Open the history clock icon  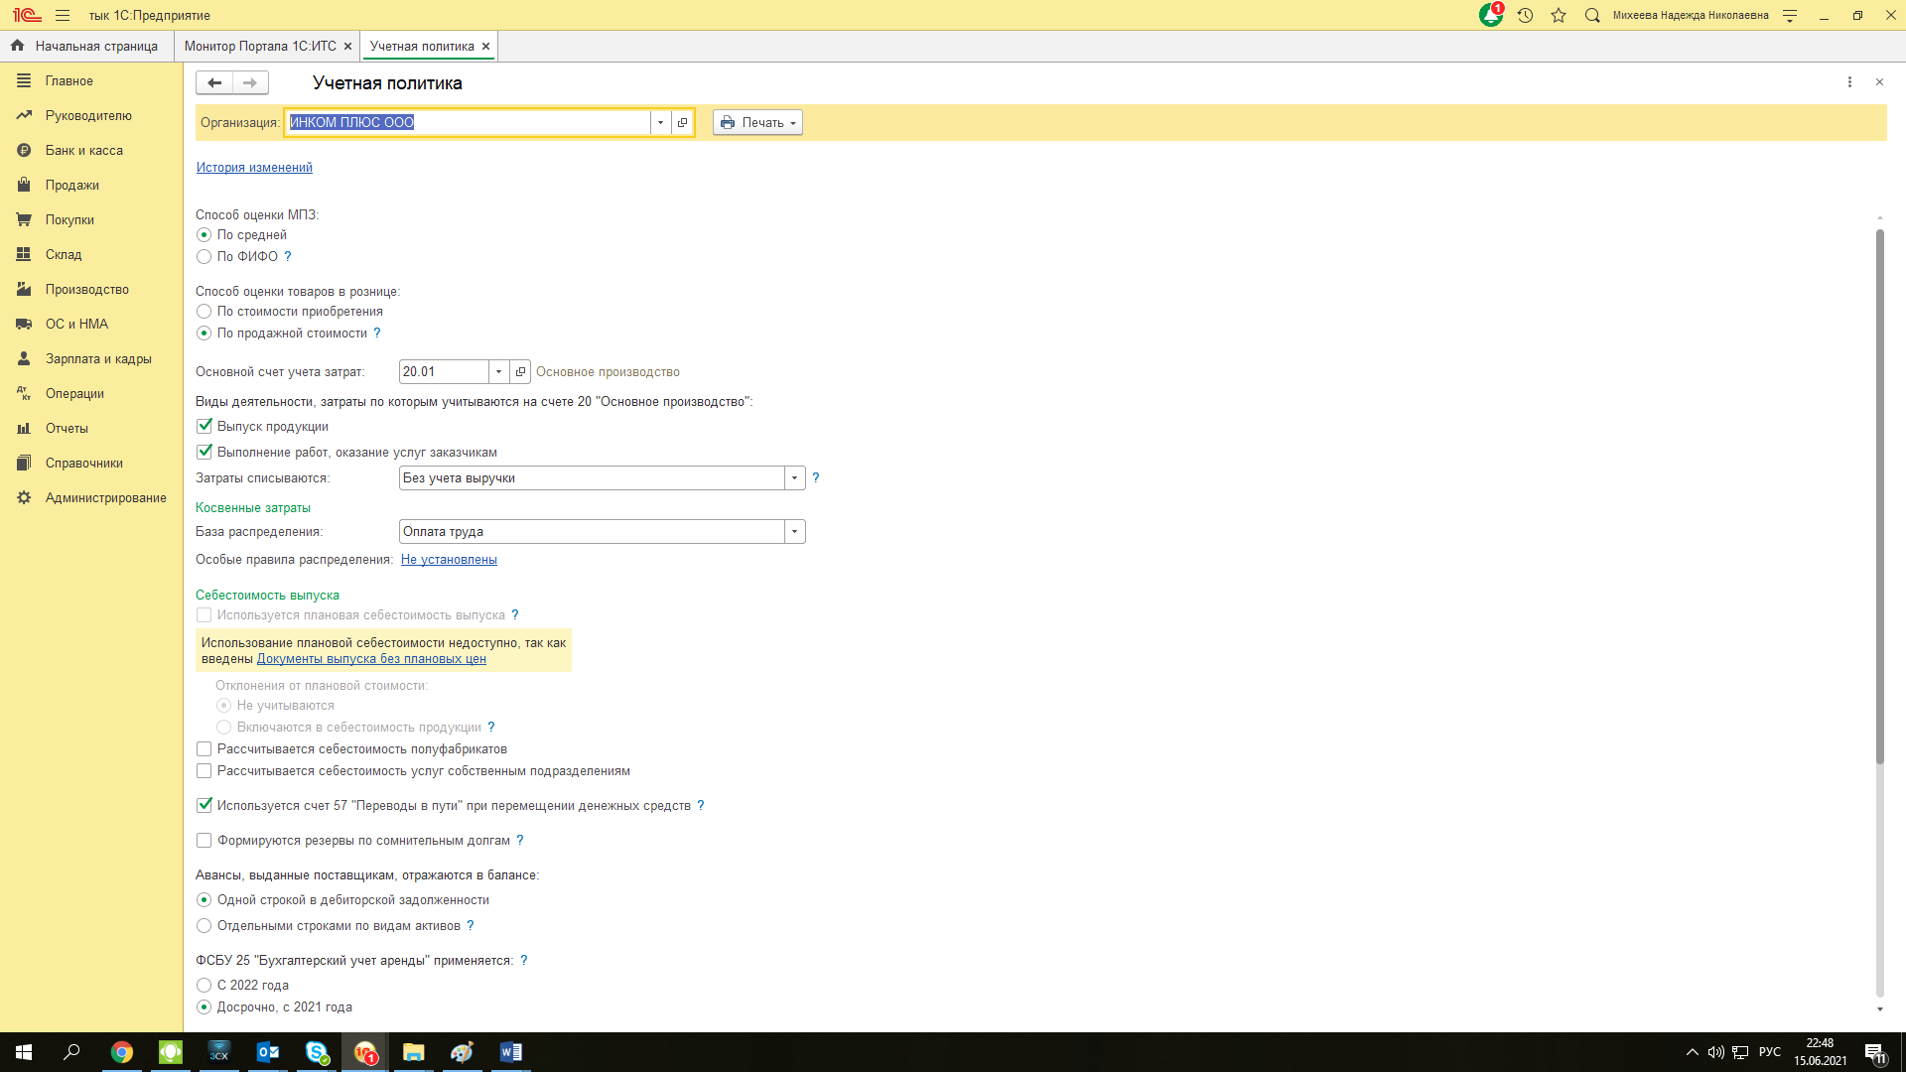coord(1525,15)
